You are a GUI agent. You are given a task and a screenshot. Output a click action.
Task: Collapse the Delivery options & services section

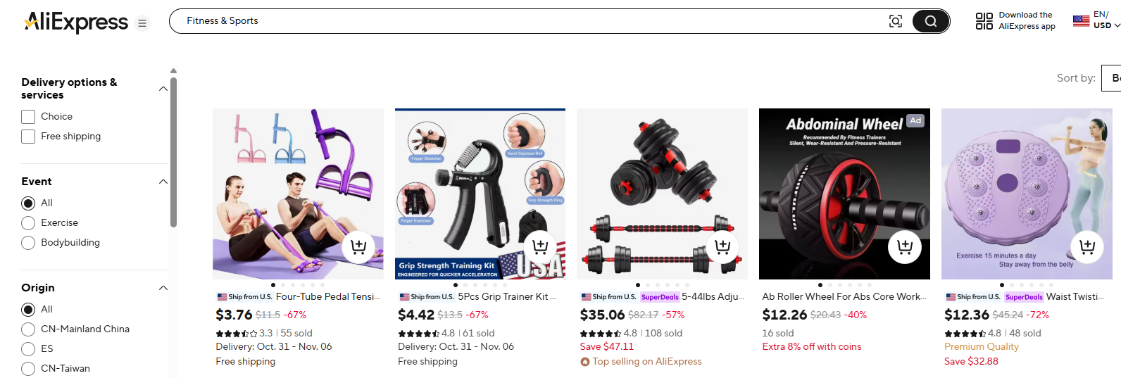[x=163, y=89]
